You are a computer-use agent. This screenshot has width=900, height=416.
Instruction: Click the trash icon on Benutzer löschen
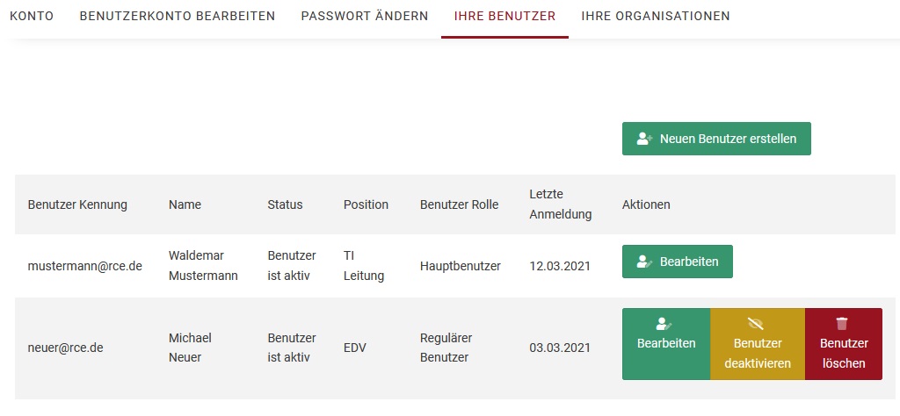[x=843, y=323]
